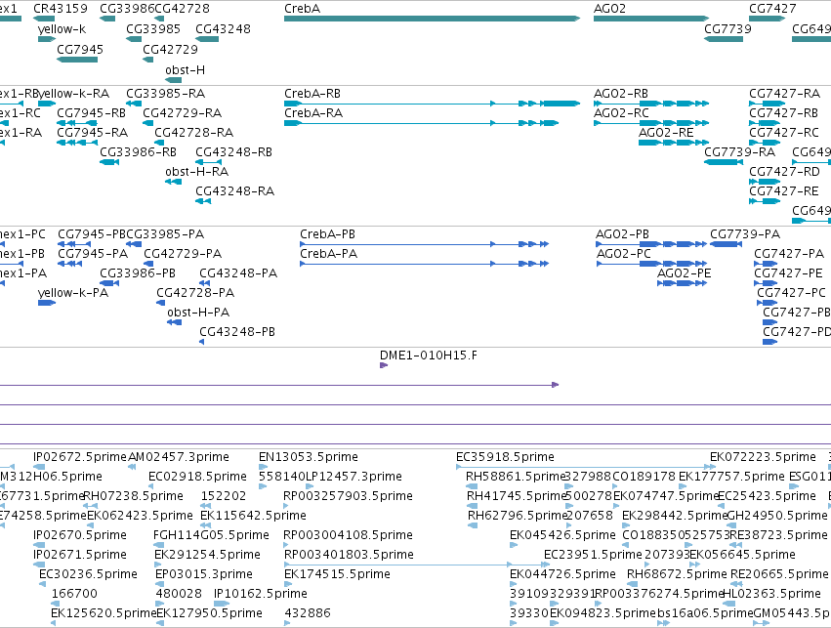Click transcript obst-H-RA label
Viewport: 831px width, 628px height.
(x=196, y=172)
